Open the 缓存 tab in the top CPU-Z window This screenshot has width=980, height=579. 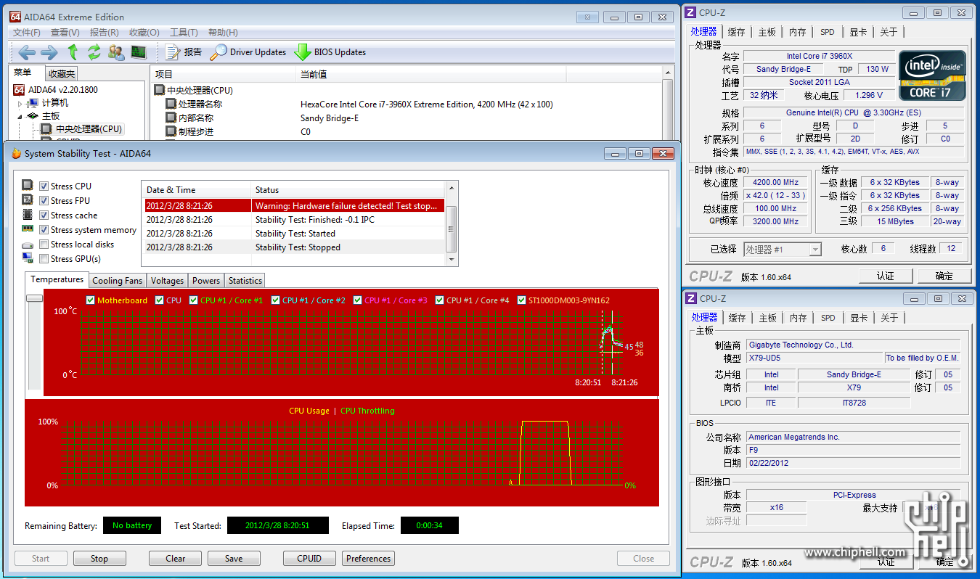[x=736, y=32]
